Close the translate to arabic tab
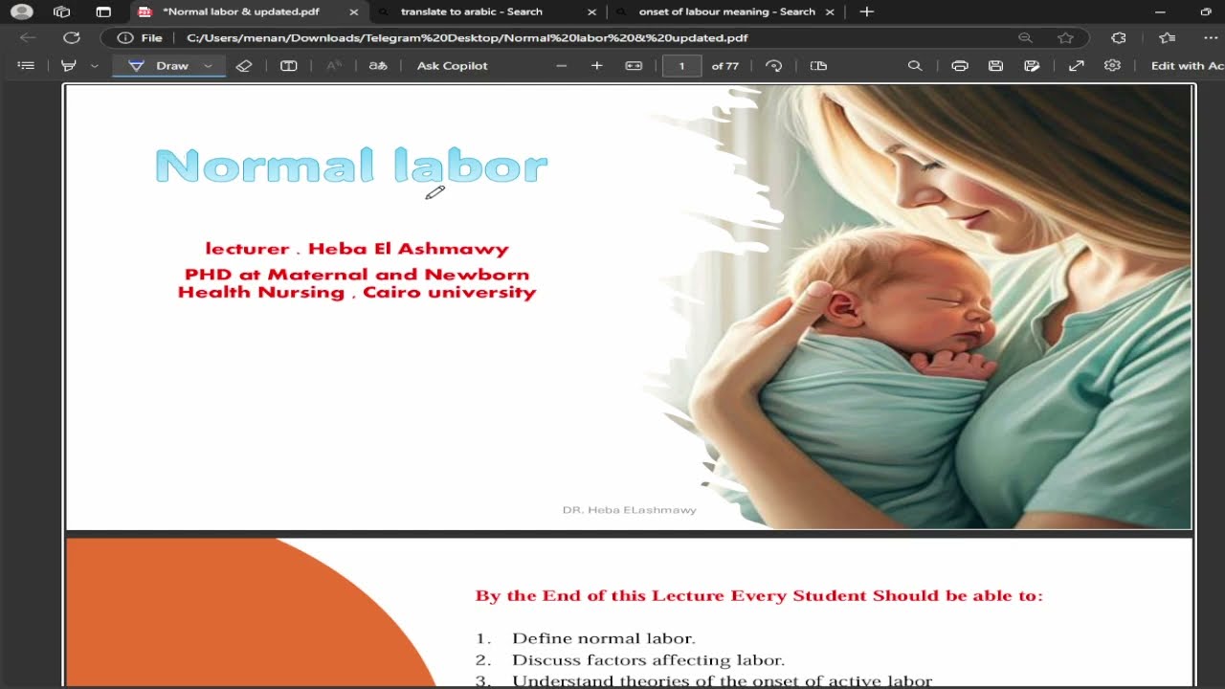The image size is (1225, 689). point(591,12)
